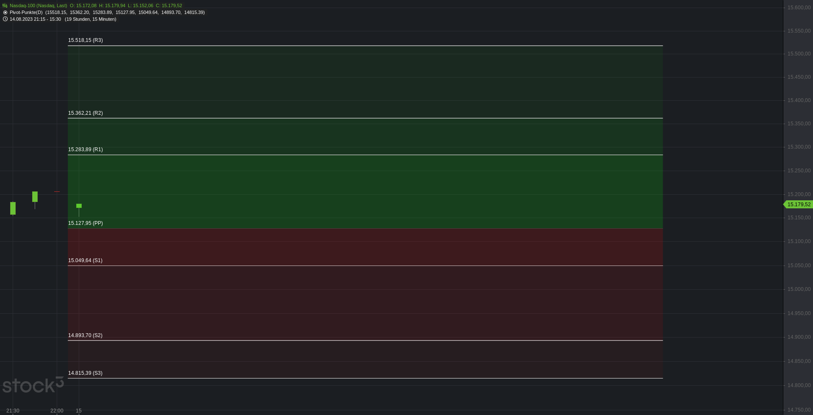Image resolution: width=813 pixels, height=415 pixels.
Task: Click the Pivot-Punkte indicator circle icon
Action: 5,12
